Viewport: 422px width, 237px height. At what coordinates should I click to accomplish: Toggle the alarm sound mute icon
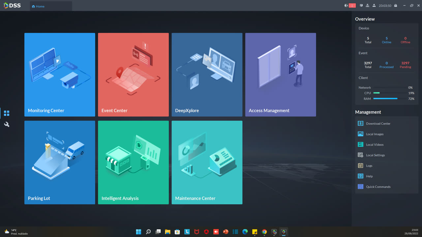(346, 6)
